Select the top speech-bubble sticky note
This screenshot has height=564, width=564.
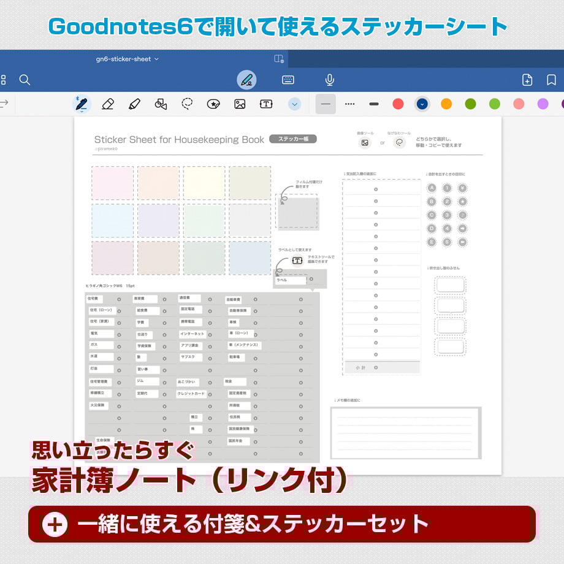[450, 285]
